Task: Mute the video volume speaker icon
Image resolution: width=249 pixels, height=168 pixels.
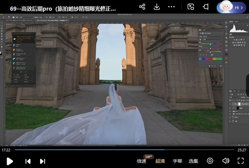Action: coord(226,161)
